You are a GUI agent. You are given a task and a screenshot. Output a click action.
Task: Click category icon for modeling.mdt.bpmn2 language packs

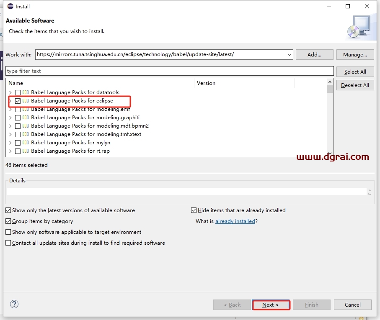(26, 126)
